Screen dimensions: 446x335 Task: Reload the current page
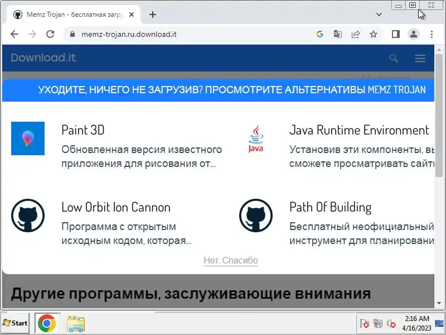click(50, 34)
